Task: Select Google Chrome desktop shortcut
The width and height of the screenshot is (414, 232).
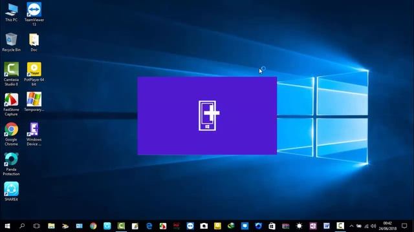Action: 12,134
